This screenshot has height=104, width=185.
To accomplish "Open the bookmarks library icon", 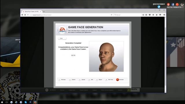I will pyautogui.click(x=146, y=15).
